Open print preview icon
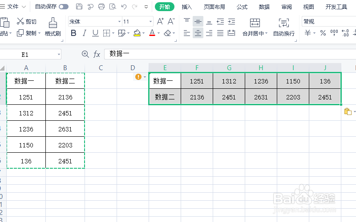The height and width of the screenshot is (222, 356). click(x=113, y=7)
